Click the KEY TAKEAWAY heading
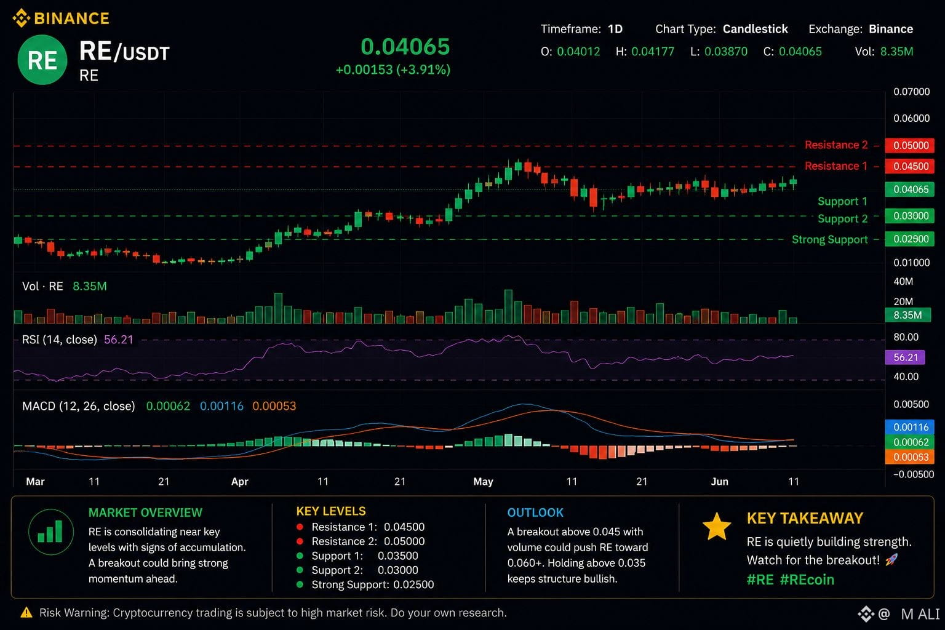The image size is (945, 630). coord(805,519)
